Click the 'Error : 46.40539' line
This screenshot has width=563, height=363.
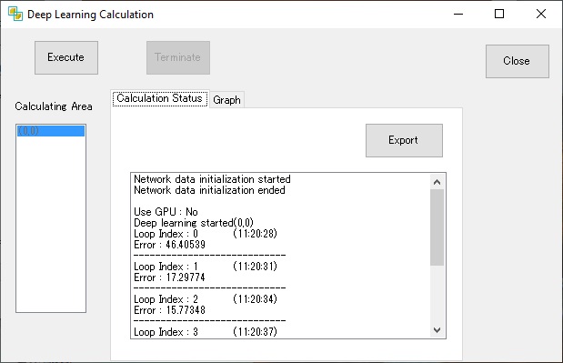[x=169, y=245]
